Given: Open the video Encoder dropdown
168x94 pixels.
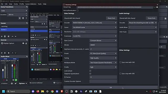Looking at the screenshot, I should point(94,23).
